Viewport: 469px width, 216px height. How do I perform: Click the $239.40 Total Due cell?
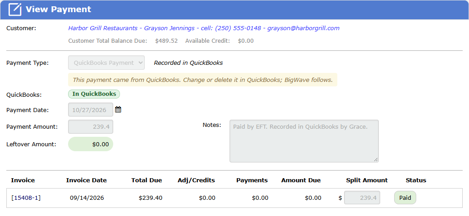coord(151,198)
